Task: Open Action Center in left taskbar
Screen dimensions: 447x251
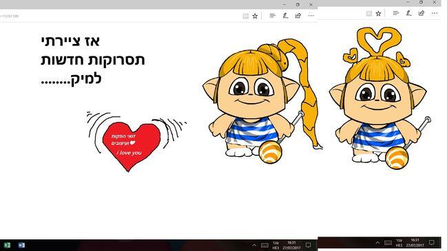Action: (308, 245)
